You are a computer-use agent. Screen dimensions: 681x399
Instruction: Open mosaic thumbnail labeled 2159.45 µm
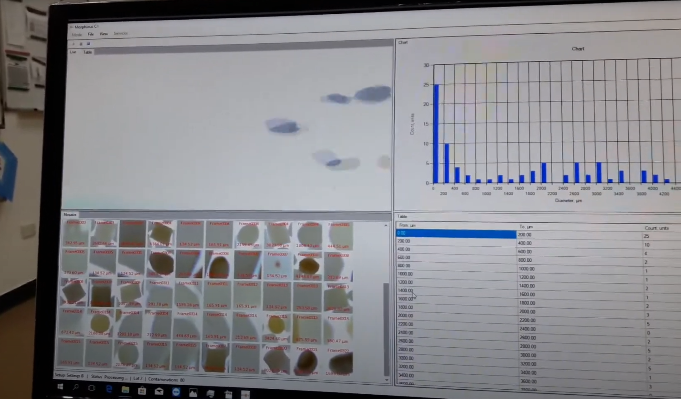pos(248,235)
